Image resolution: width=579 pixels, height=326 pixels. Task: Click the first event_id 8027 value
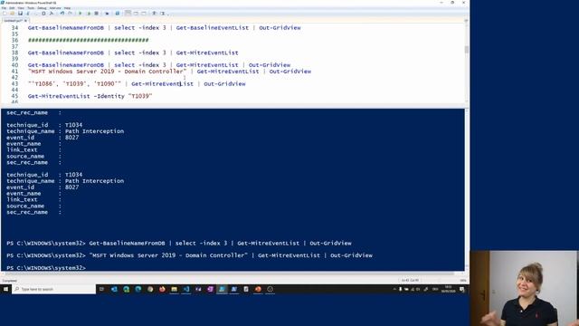pos(71,138)
